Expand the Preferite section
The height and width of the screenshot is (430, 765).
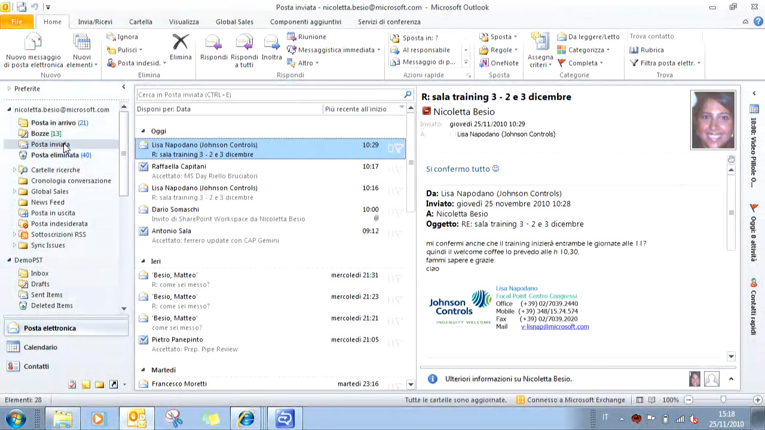coord(9,88)
